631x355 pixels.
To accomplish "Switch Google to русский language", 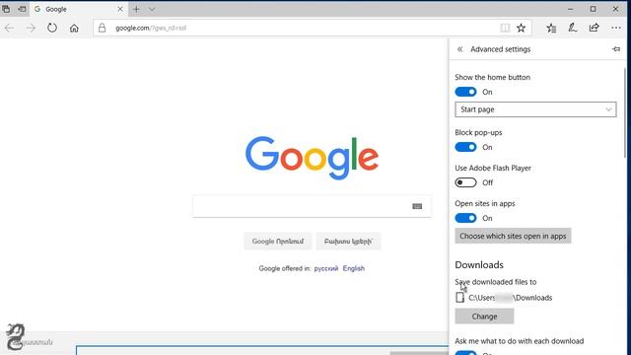I will click(326, 268).
